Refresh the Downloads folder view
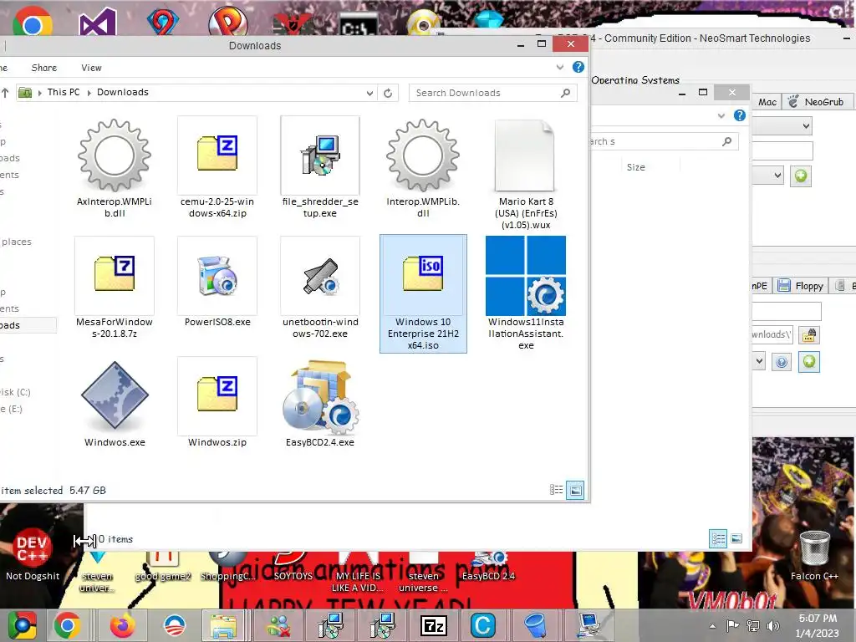856x642 pixels. pos(388,93)
